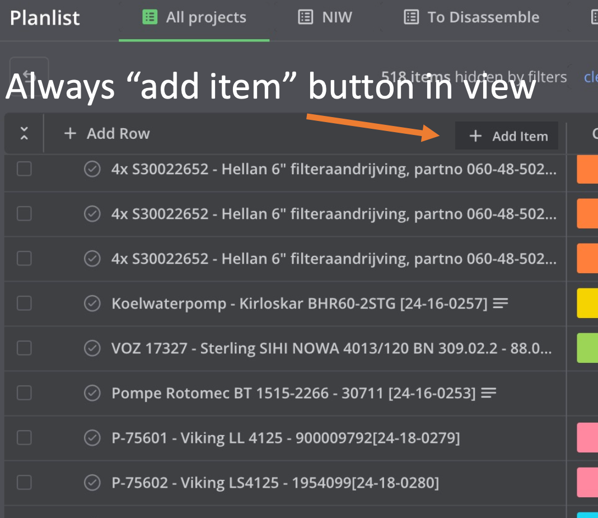The image size is (598, 518).
Task: Tick checkbox for first Hellan 6" filteraandrijving row
Action: click(x=24, y=169)
